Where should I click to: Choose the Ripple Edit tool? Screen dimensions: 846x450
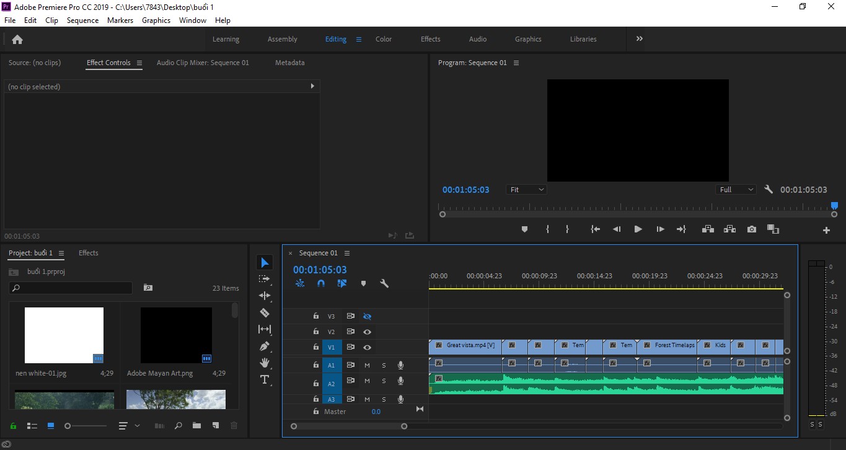(x=265, y=296)
